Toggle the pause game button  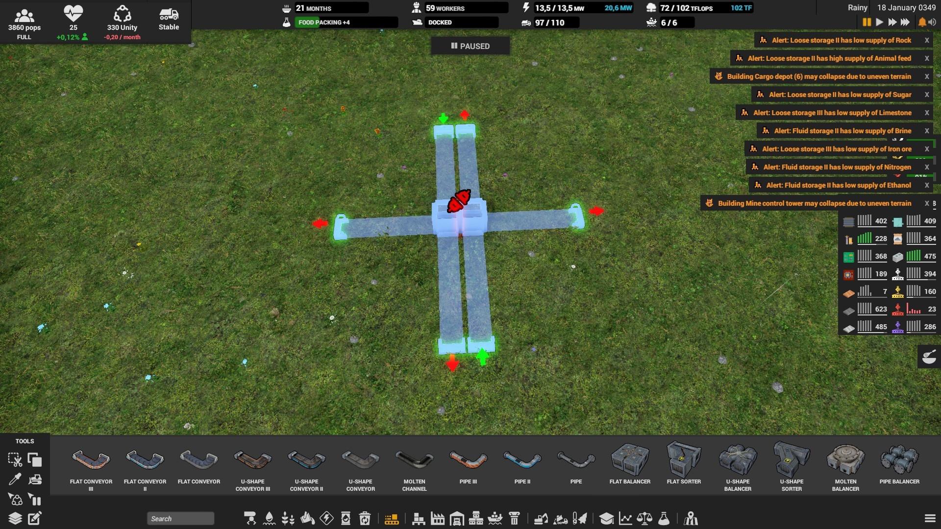click(867, 22)
